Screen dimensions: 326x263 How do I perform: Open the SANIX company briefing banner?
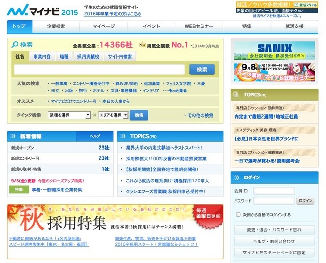pyautogui.click(x=275, y=50)
